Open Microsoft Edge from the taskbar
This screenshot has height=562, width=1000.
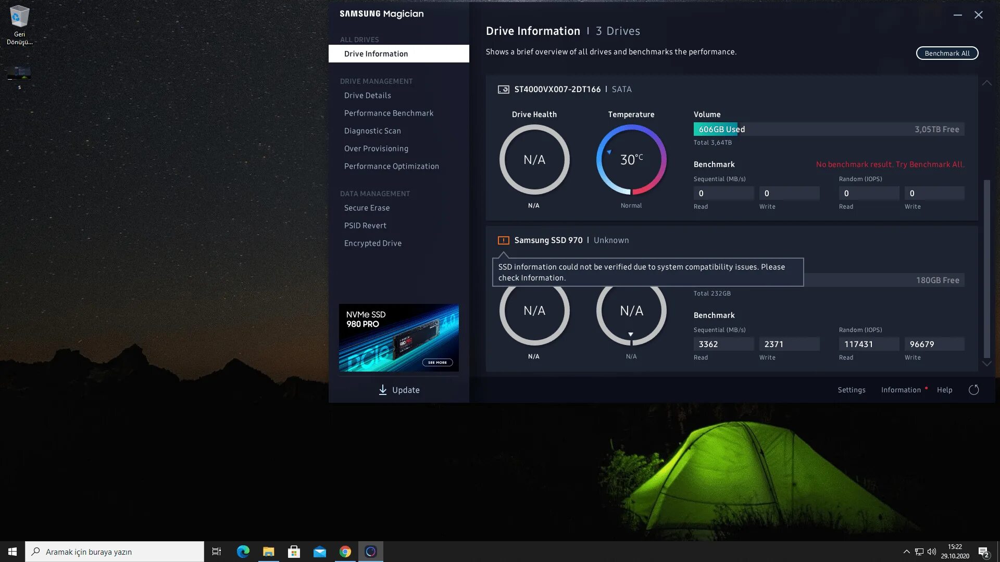click(x=243, y=552)
